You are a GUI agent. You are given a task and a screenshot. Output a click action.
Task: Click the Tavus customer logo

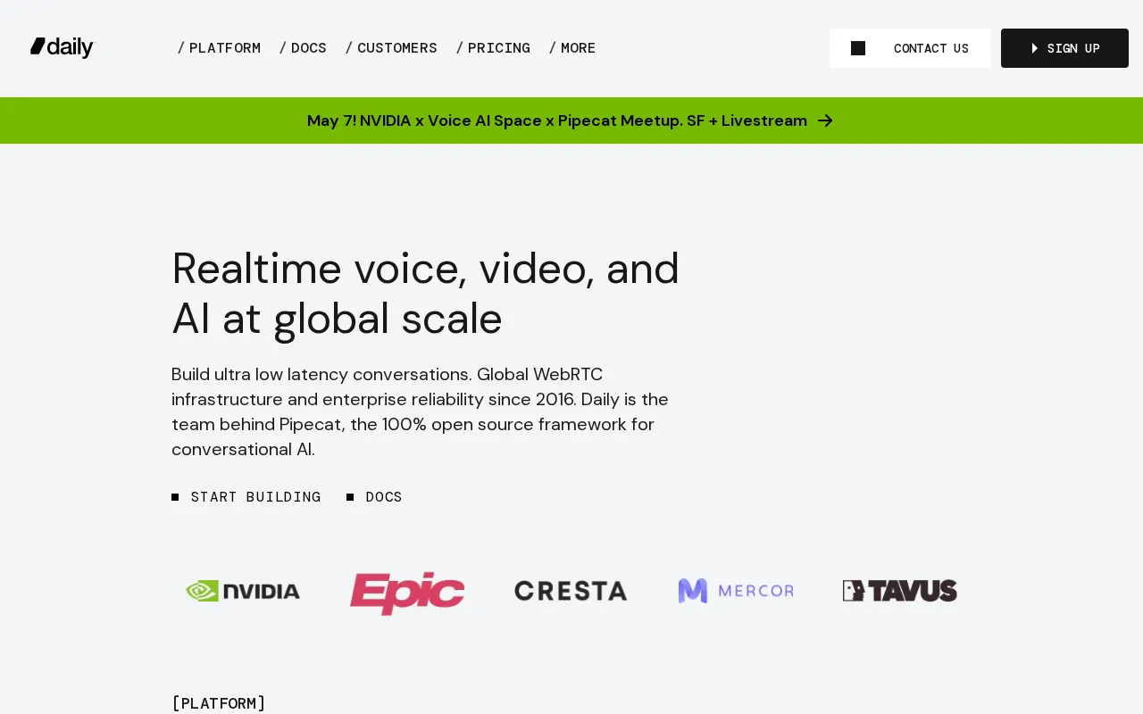tap(900, 591)
